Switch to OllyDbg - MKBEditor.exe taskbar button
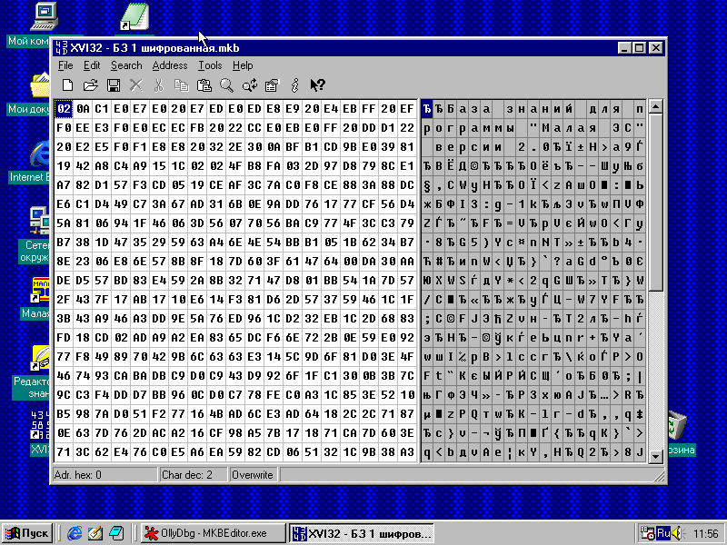This screenshot has height=545, width=727. tap(213, 533)
